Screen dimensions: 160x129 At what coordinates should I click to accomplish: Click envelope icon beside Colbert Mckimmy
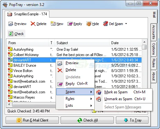(x=10, y=54)
